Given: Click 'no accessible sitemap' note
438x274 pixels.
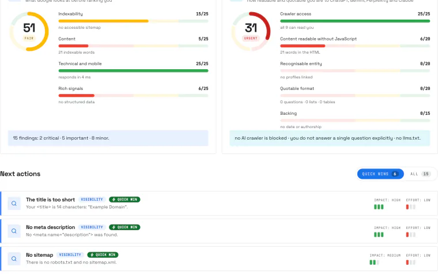Looking at the screenshot, I should tap(80, 28).
